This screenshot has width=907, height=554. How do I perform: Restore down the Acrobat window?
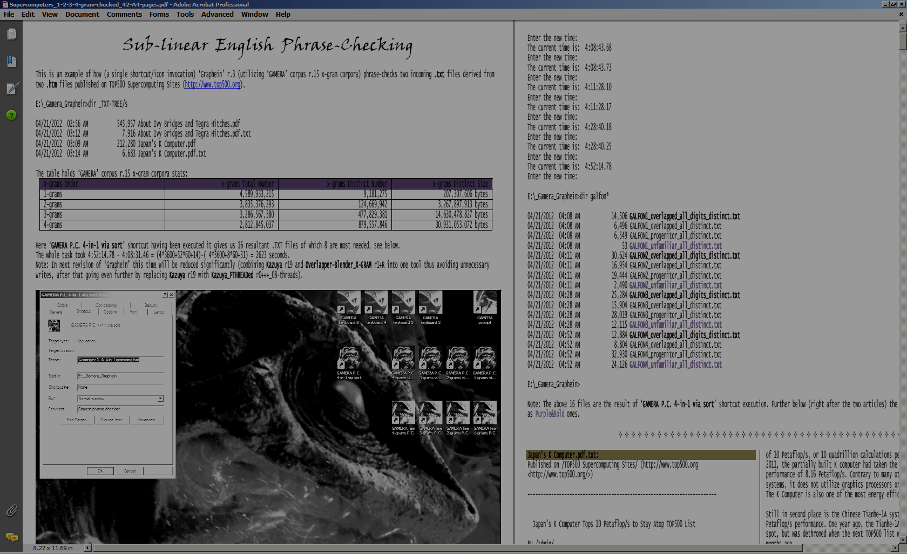894,4
